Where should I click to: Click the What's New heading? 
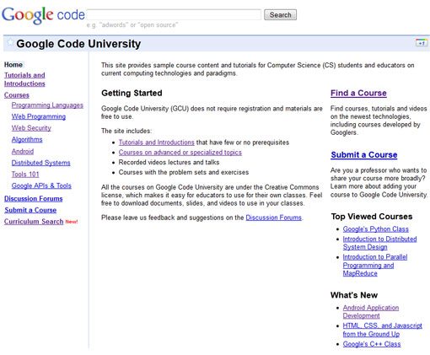point(354,295)
